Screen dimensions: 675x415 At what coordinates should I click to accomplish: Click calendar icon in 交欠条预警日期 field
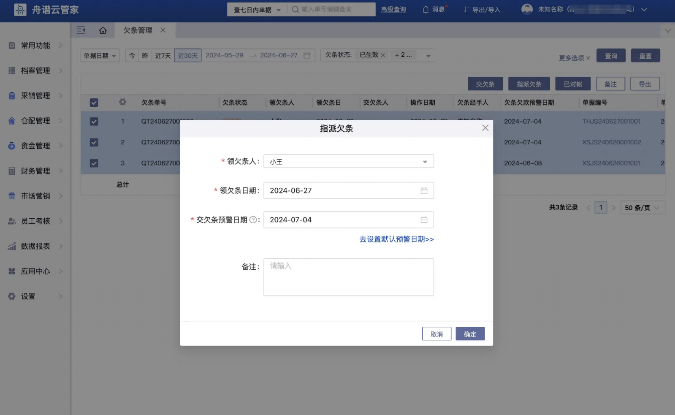pos(424,220)
